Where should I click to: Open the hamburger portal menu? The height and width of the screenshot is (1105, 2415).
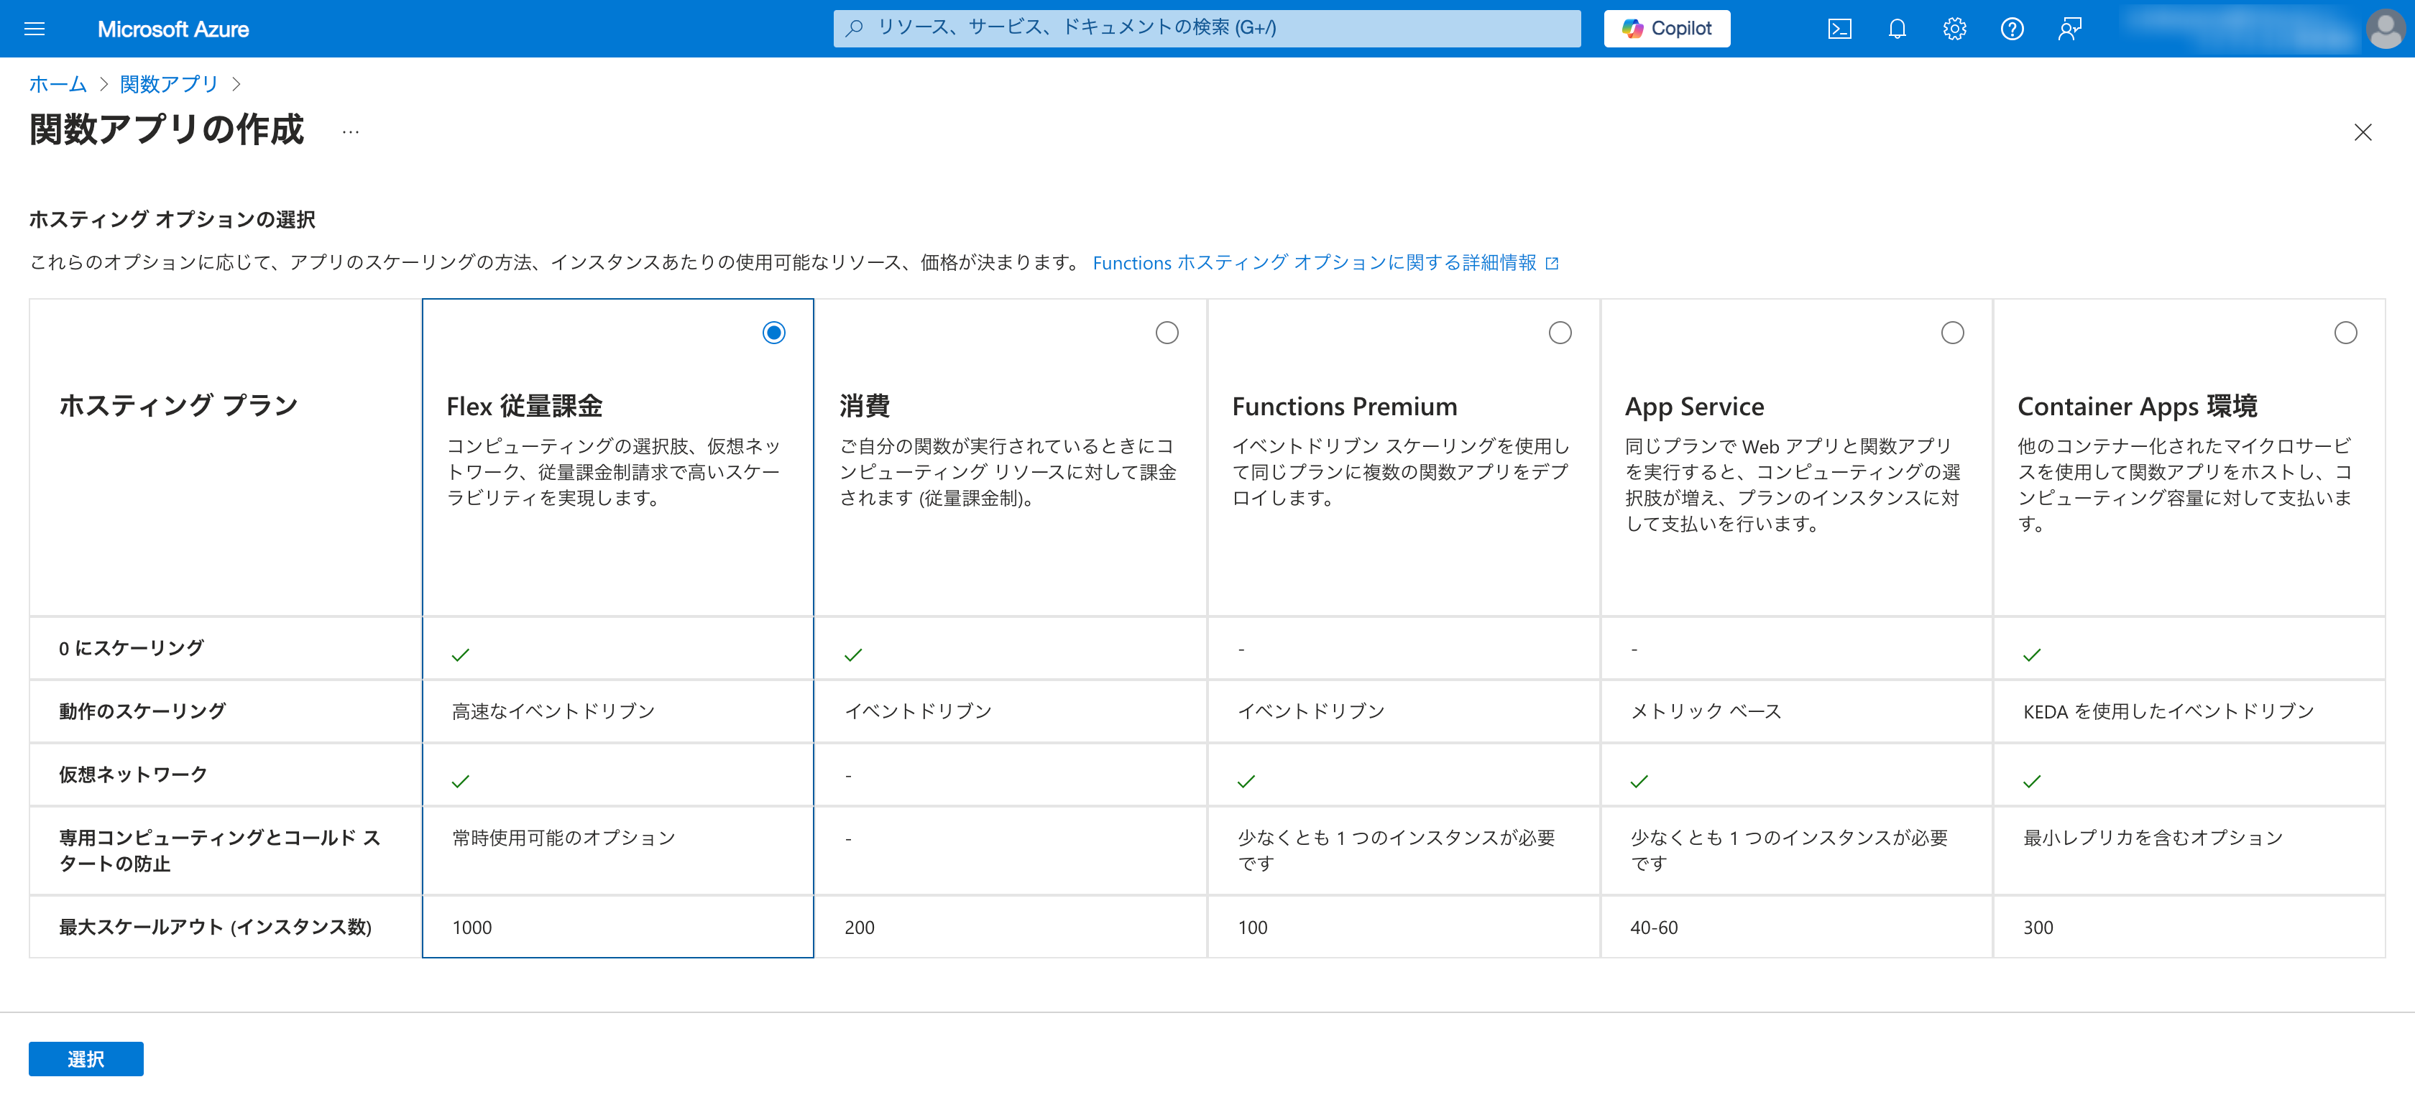point(34,28)
